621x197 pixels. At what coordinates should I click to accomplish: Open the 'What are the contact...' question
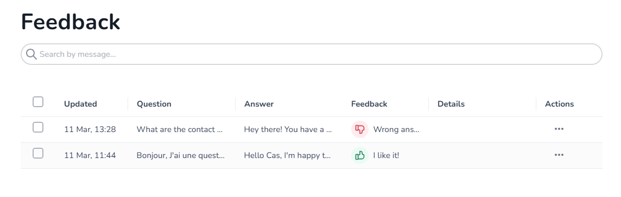tap(180, 129)
